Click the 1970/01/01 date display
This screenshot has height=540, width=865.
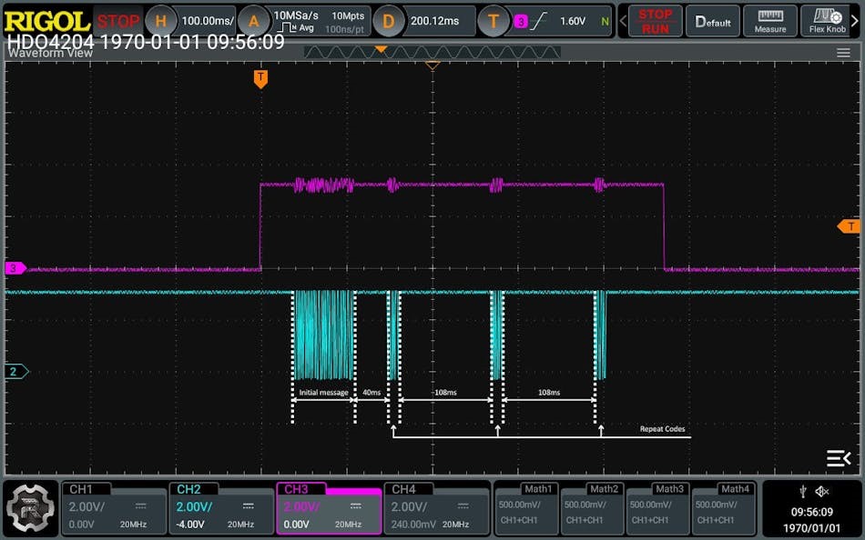pyautogui.click(x=811, y=528)
